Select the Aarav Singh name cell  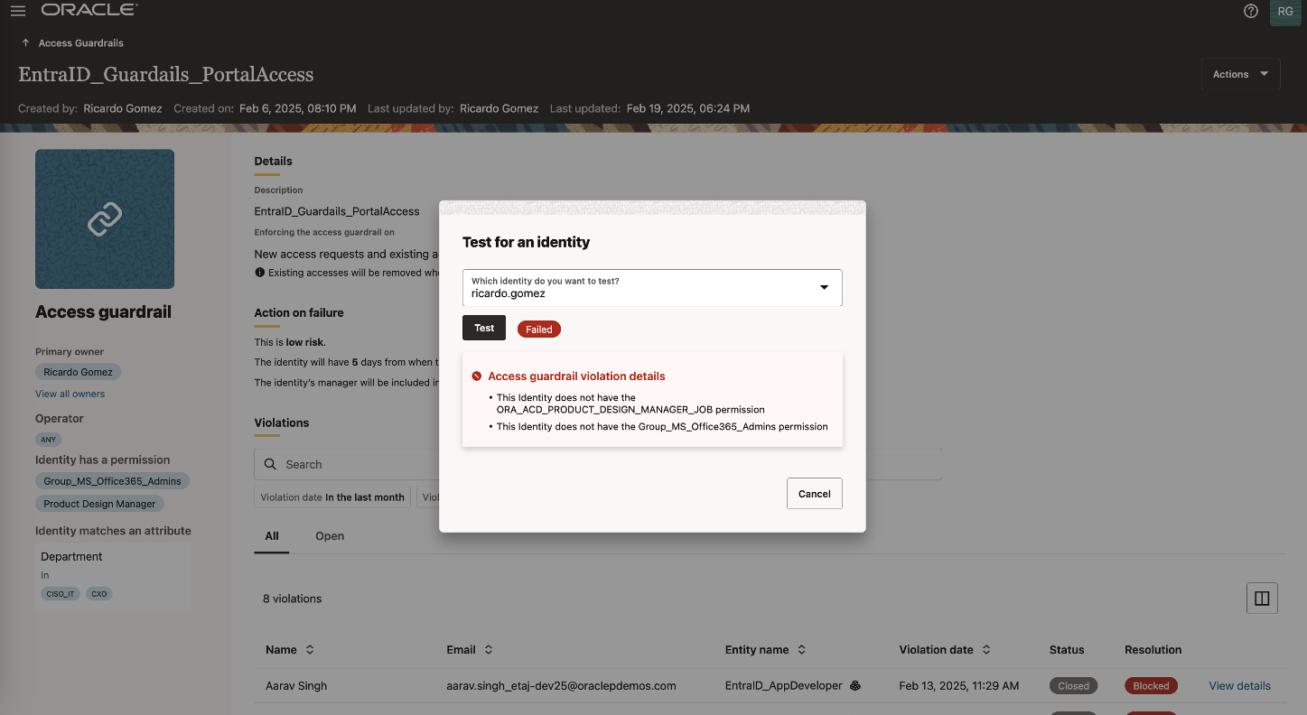296,686
